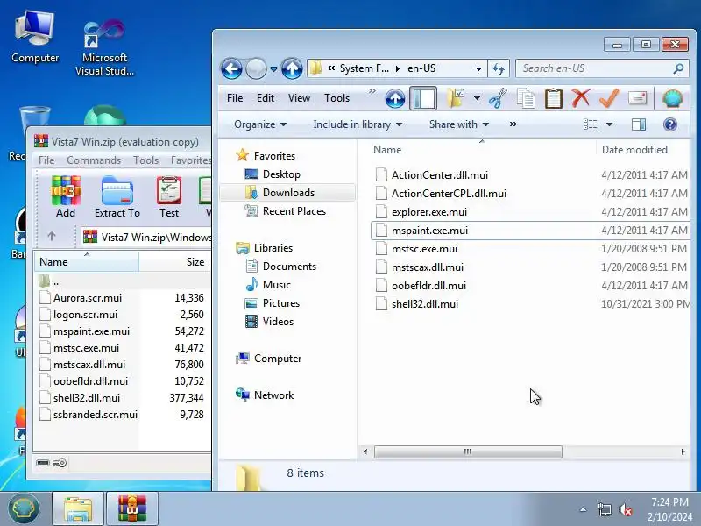Viewport: 701px width, 526px height.
Task: Click the email envelope icon in toolbar
Action: (637, 98)
